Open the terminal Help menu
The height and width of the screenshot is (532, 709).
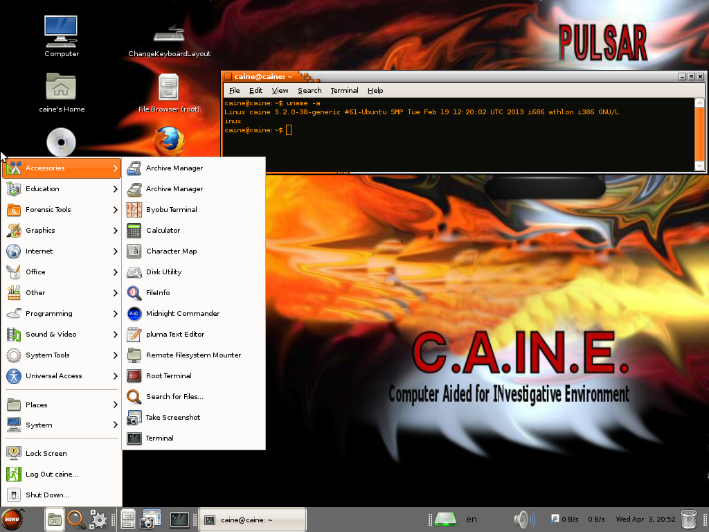click(x=375, y=91)
